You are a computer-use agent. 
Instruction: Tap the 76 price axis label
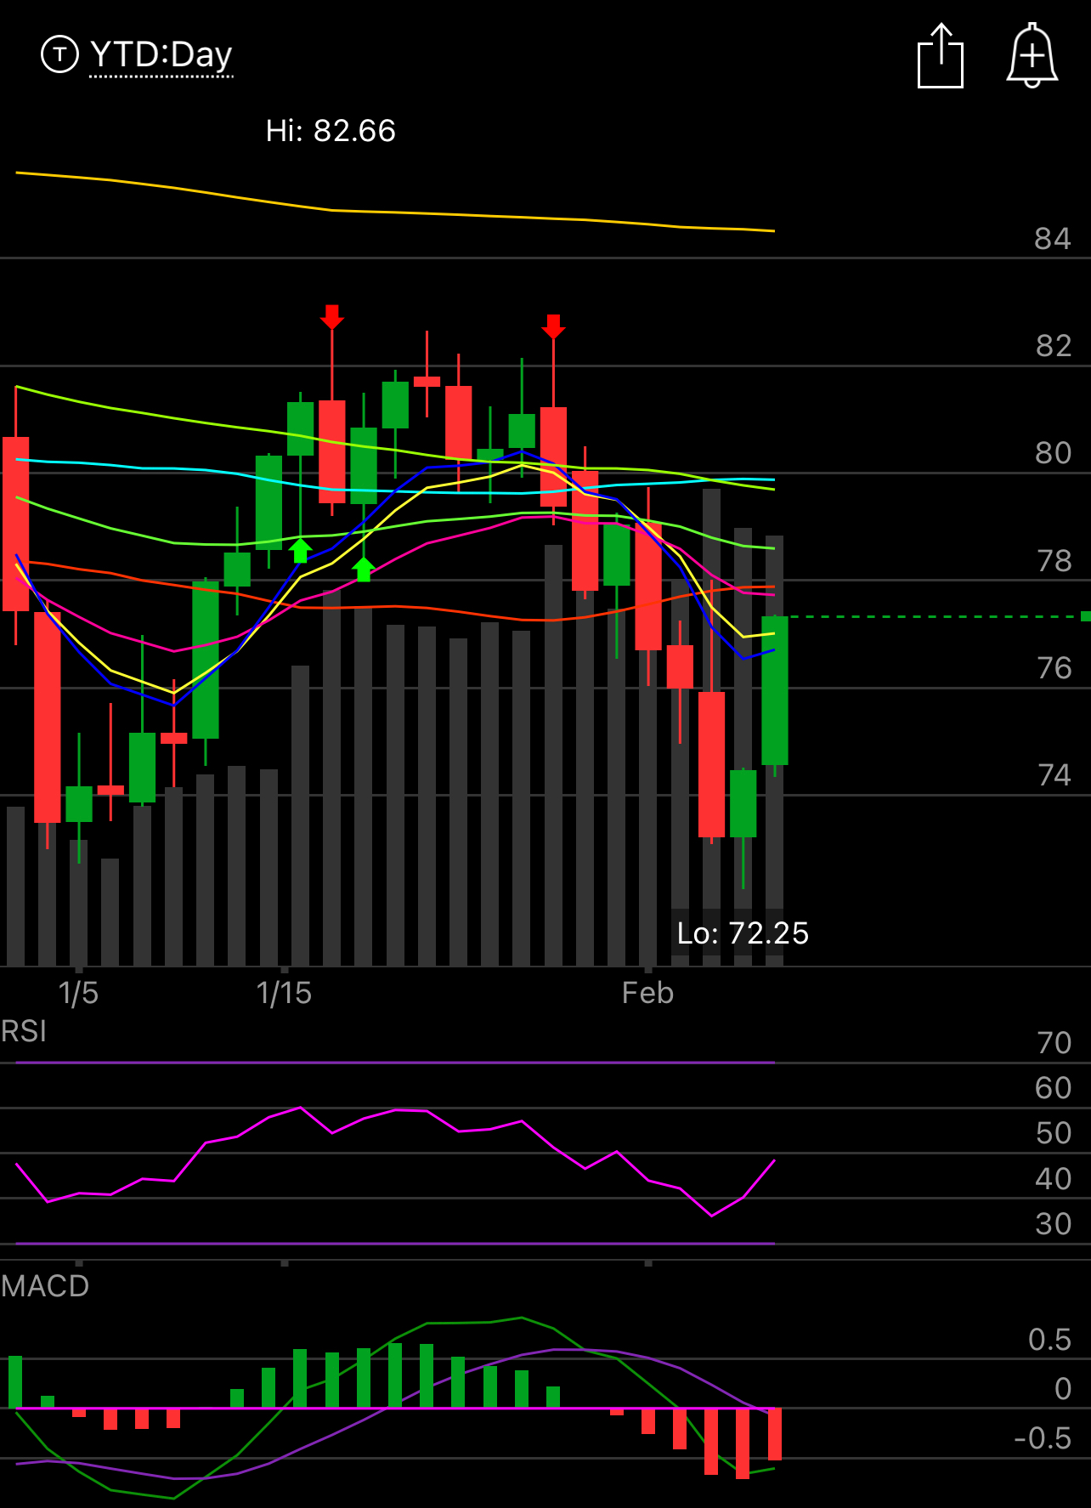click(x=1054, y=668)
